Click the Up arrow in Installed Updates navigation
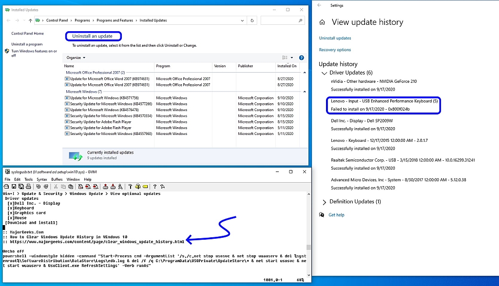499x286 pixels. pos(30,20)
